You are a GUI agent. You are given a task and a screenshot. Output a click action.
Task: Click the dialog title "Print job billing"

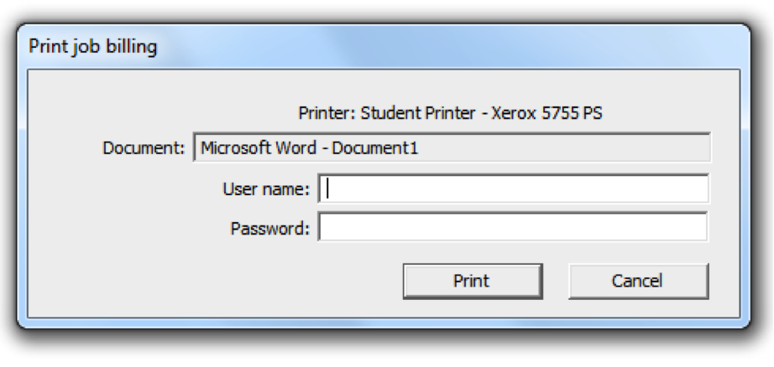point(93,46)
